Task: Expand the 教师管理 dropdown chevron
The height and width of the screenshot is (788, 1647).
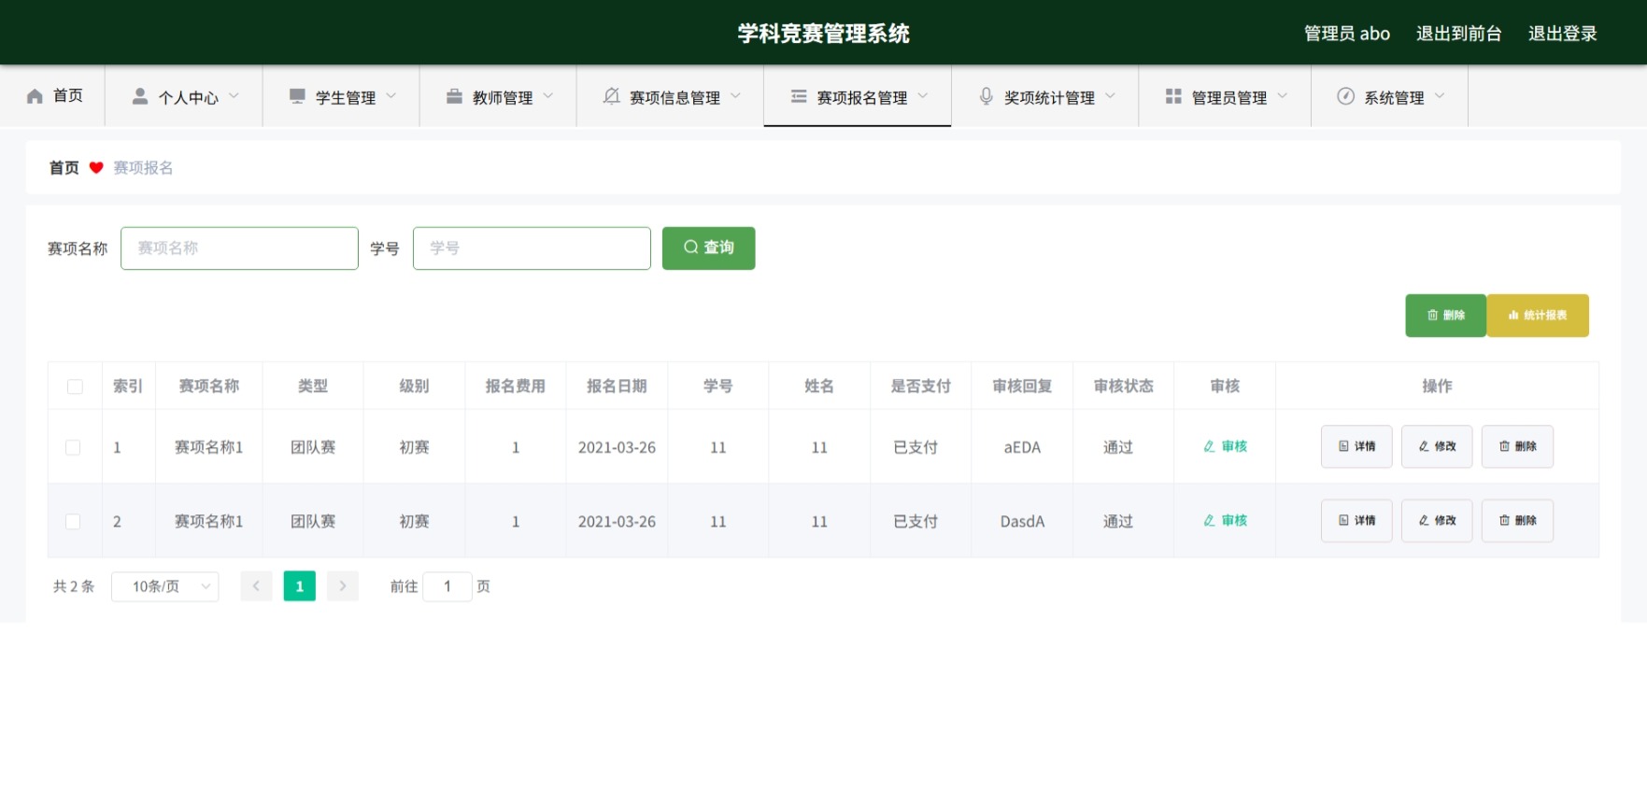Action: pos(547,96)
